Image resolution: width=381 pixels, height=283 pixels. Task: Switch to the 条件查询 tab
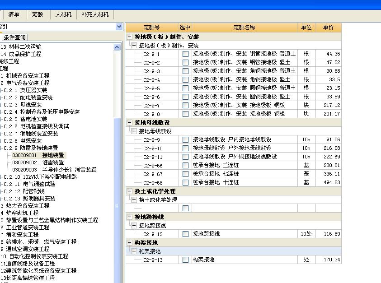(x=14, y=37)
